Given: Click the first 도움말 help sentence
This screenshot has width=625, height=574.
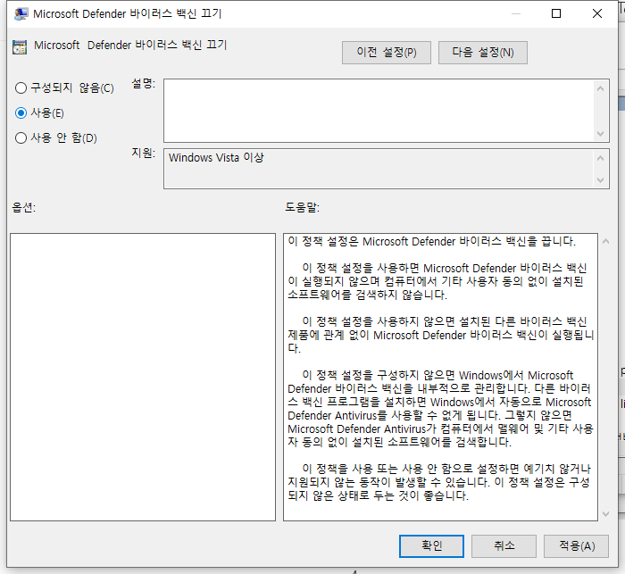Looking at the screenshot, I should tap(431, 242).
